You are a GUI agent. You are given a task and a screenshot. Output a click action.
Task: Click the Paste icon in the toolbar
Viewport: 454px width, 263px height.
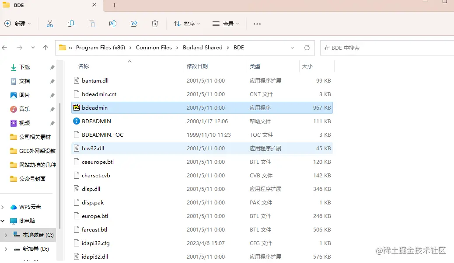pyautogui.click(x=91, y=24)
